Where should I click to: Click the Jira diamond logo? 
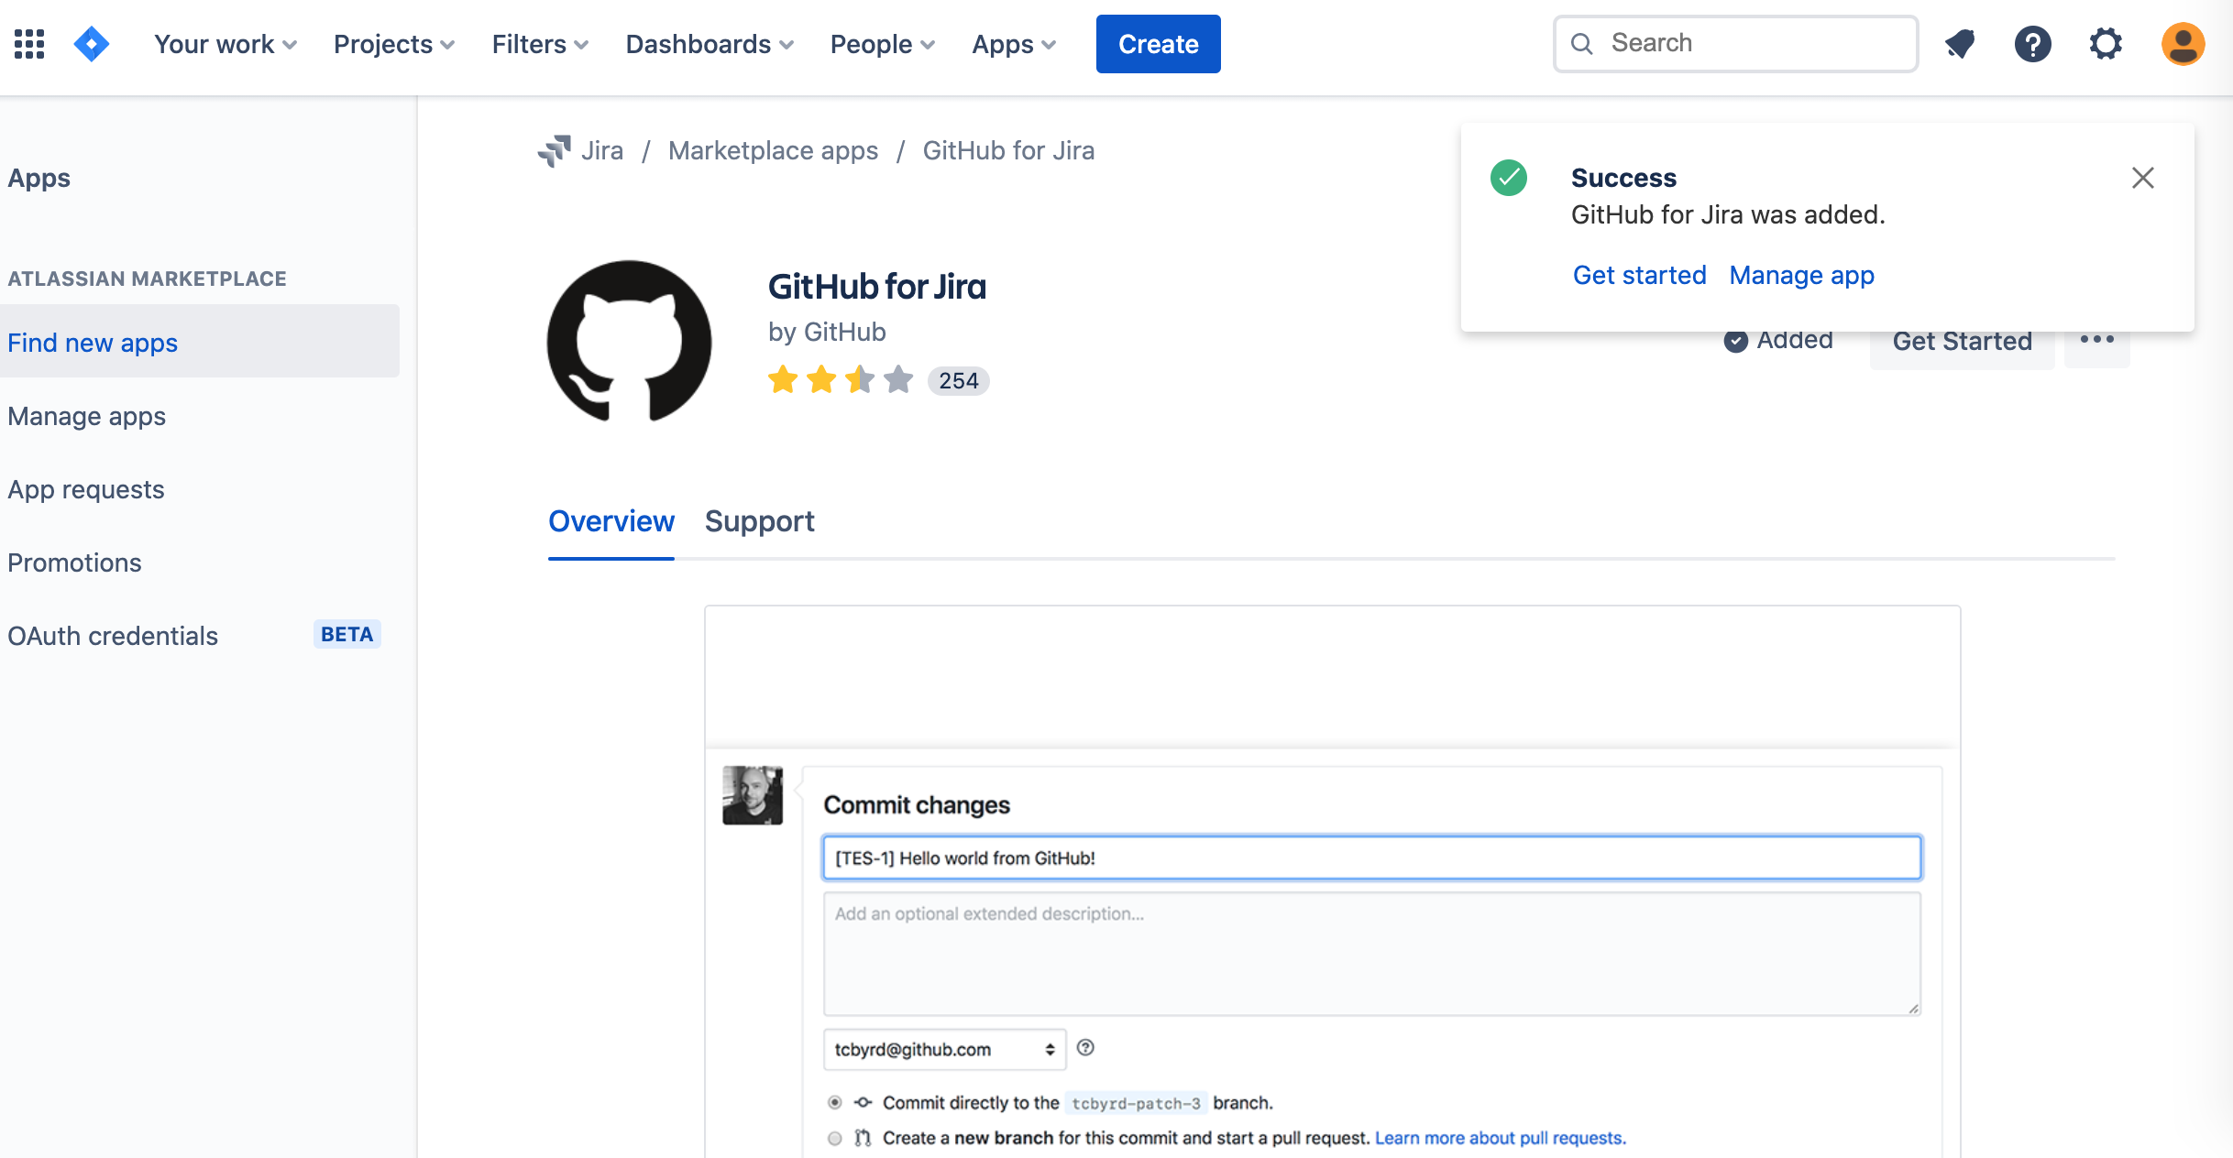pos(92,44)
